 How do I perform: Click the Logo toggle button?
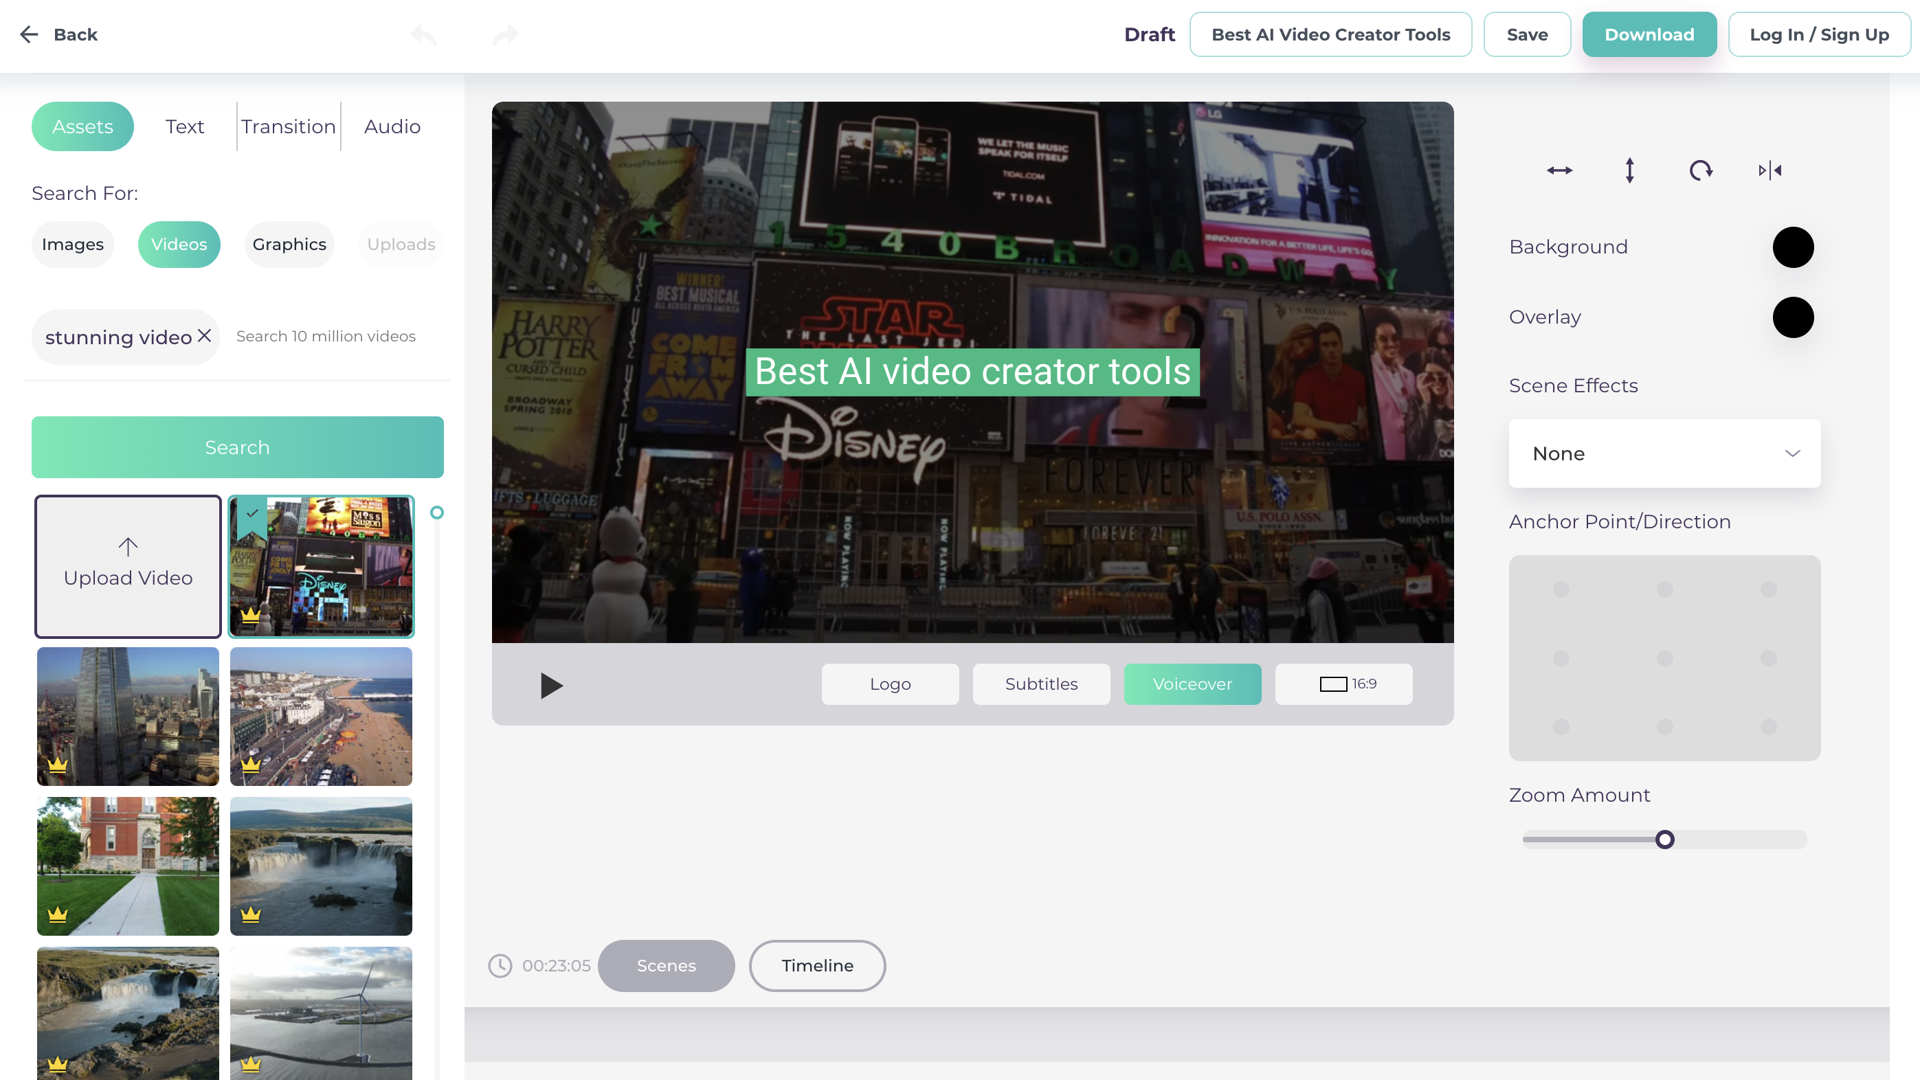pyautogui.click(x=890, y=683)
